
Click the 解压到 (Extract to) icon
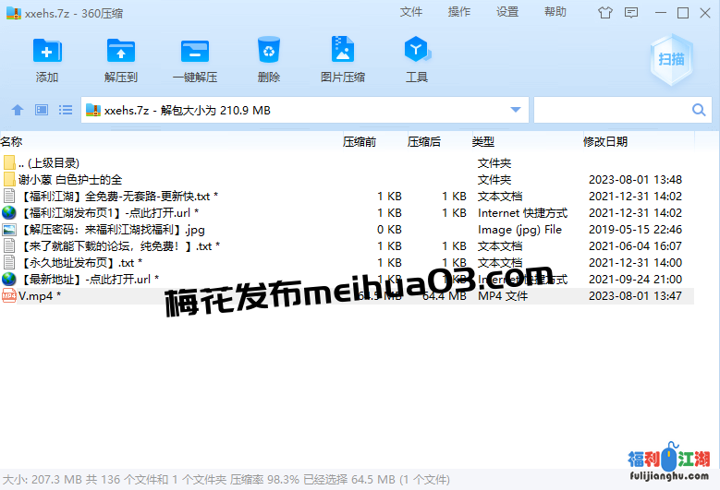click(x=121, y=51)
